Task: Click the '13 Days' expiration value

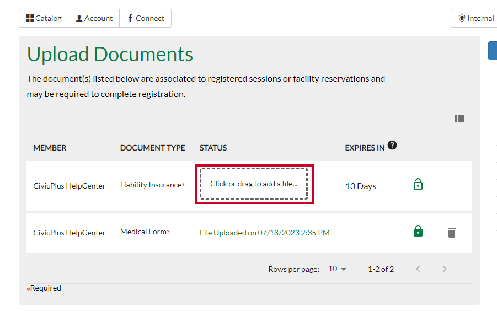Action: click(x=361, y=186)
